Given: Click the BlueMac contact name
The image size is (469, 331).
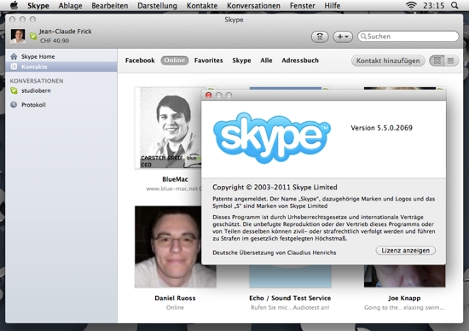Looking at the screenshot, I should click(x=176, y=179).
